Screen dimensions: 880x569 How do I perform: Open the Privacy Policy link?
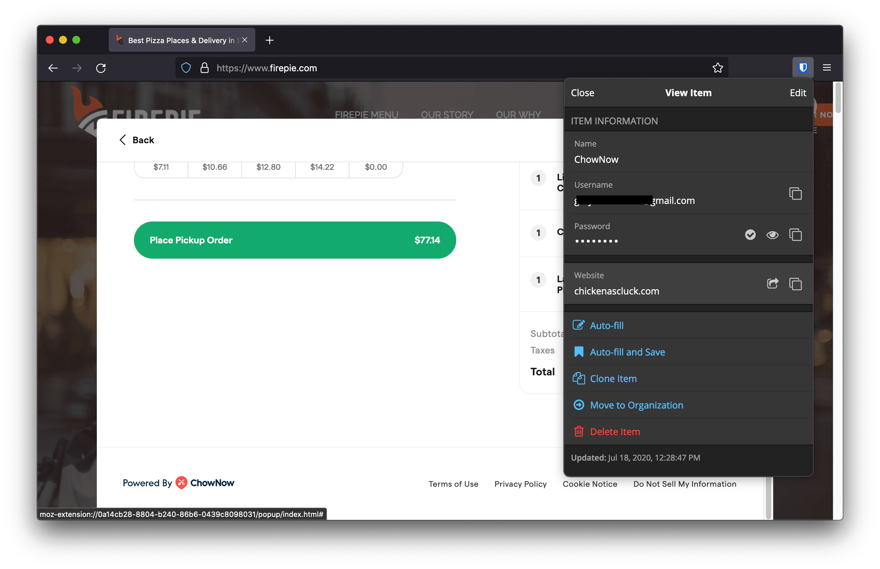coord(520,484)
